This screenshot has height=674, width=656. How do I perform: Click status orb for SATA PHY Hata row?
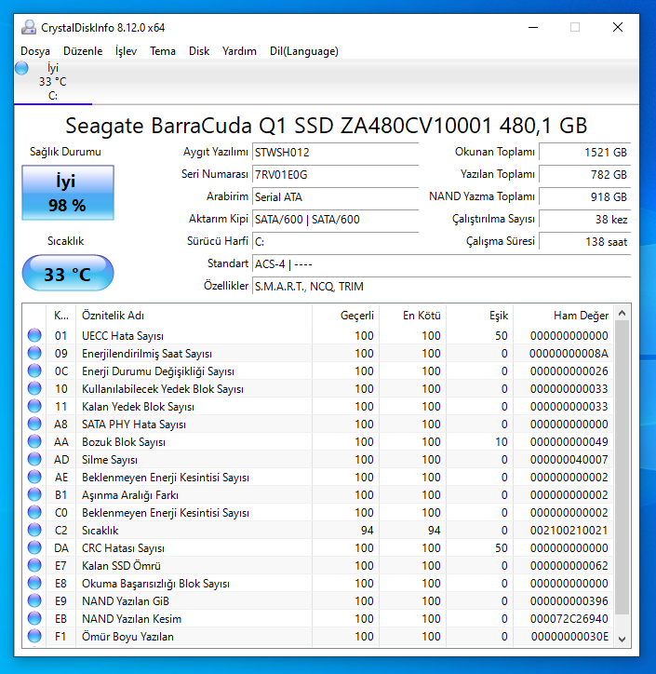coord(34,424)
